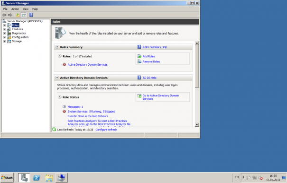The width and height of the screenshot is (287, 183).
Task: Click the Go to Active Directory Domain Services icon
Action: 139,96
